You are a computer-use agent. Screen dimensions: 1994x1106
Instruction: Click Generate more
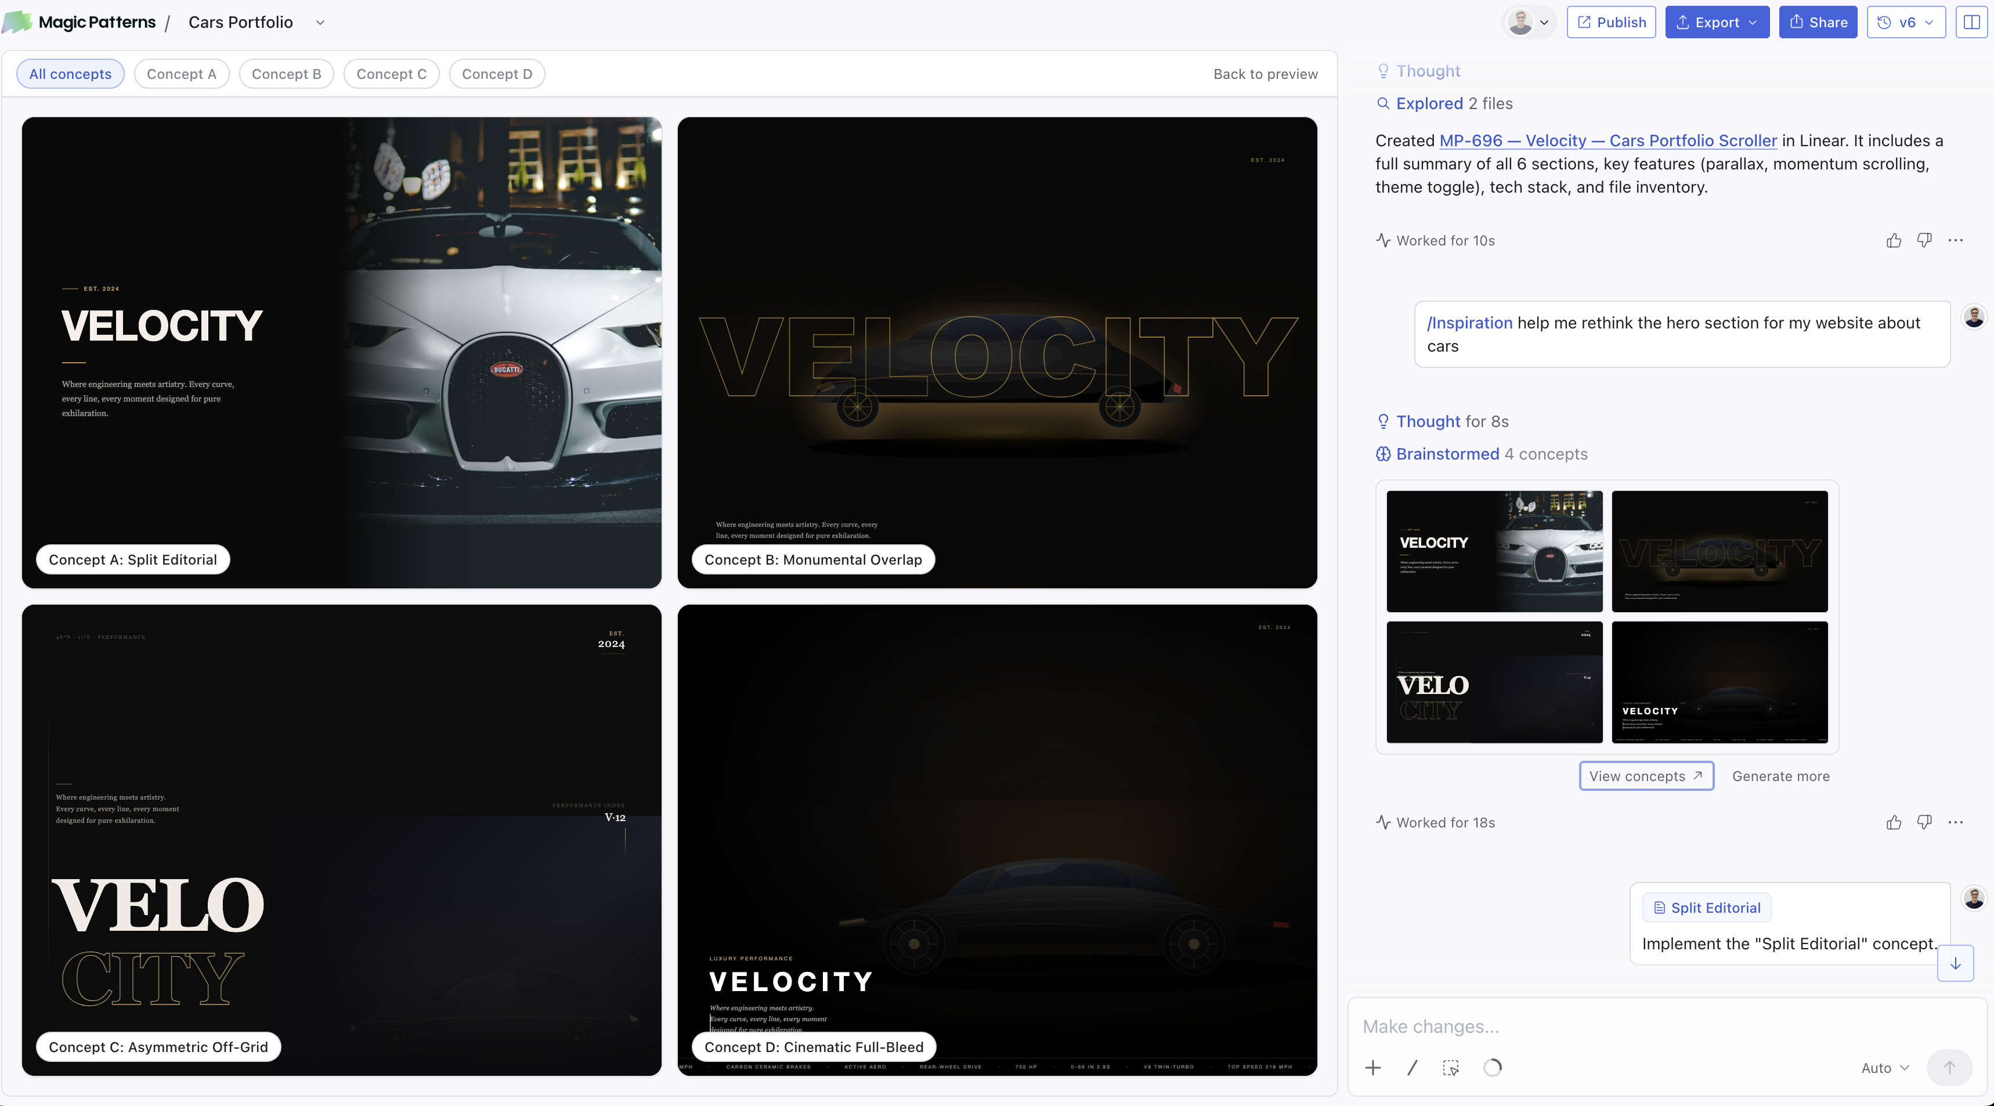click(x=1780, y=776)
